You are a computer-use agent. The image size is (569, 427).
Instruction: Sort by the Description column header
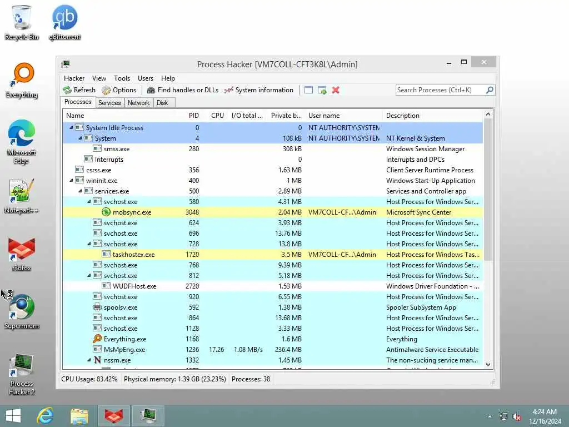click(x=433, y=116)
